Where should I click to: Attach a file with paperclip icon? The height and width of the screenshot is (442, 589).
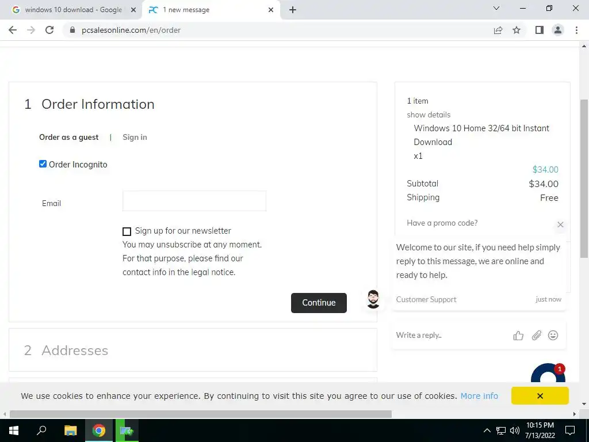tap(537, 336)
